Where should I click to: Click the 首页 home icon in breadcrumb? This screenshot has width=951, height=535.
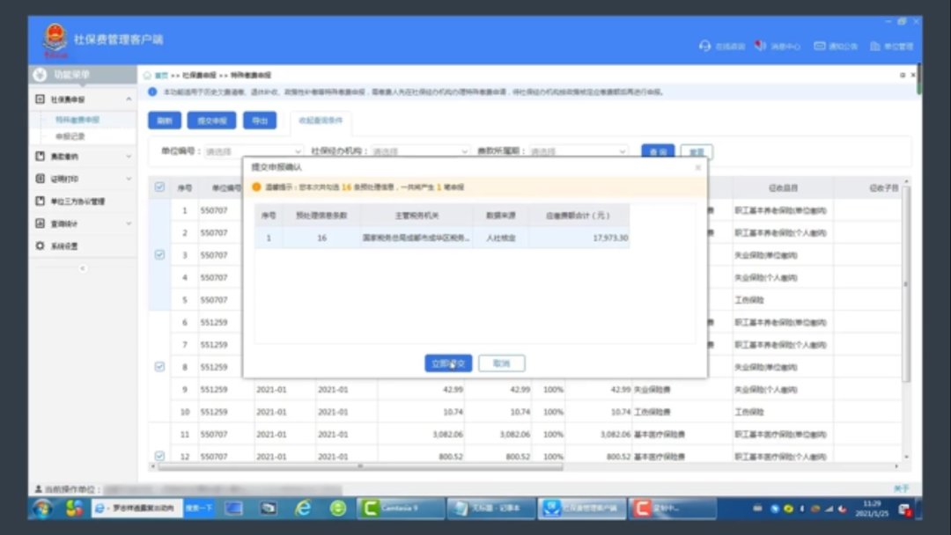148,76
